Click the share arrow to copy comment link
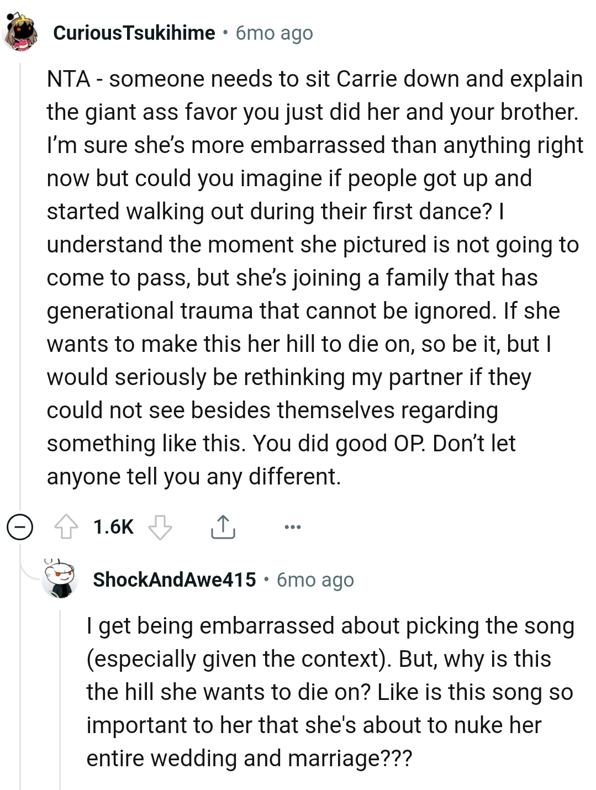This screenshot has height=790, width=596. click(223, 526)
